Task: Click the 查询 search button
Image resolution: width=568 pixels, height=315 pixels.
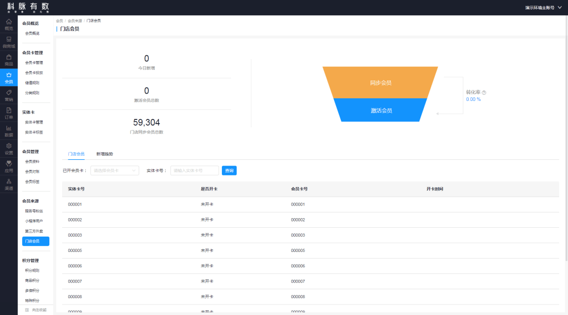Action: [x=229, y=170]
